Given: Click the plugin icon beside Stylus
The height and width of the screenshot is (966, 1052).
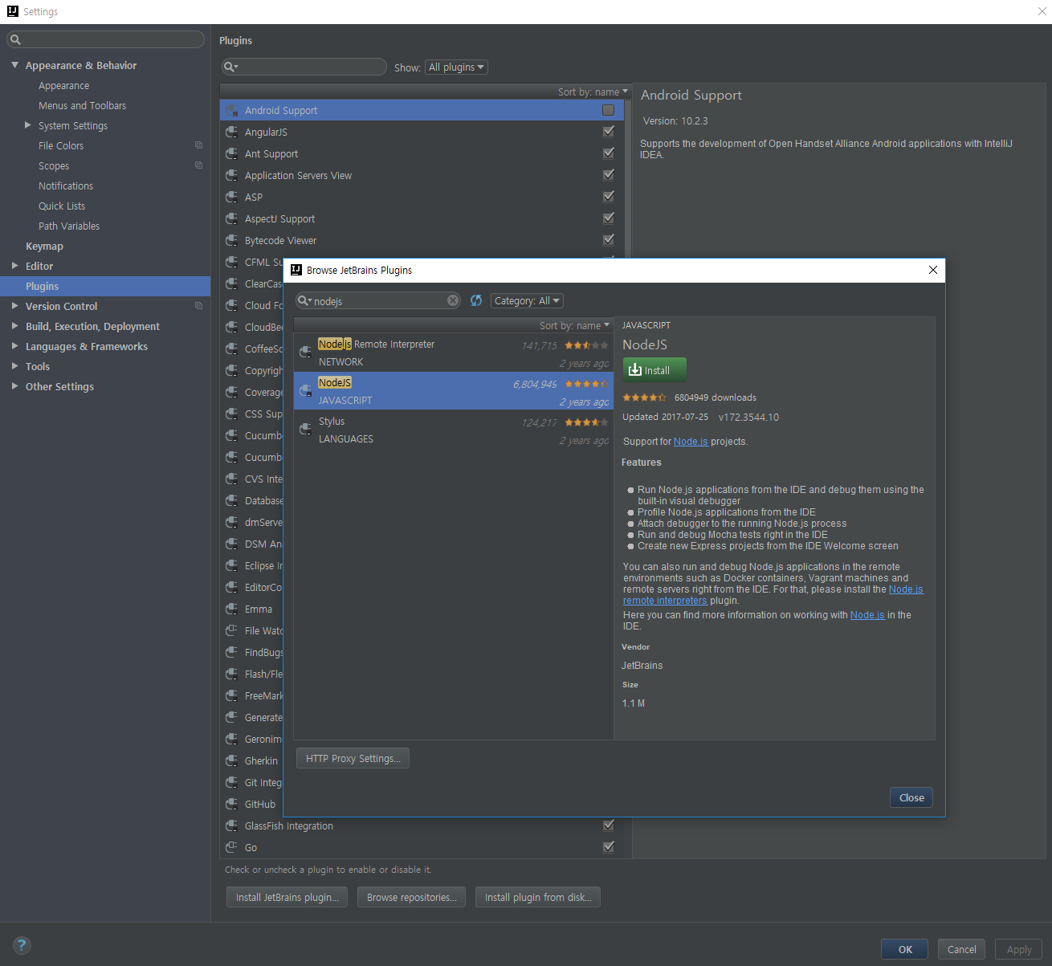Looking at the screenshot, I should coord(305,429).
